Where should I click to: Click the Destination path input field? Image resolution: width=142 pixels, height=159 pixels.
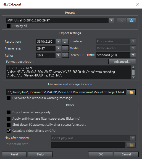[x=88, y=145]
